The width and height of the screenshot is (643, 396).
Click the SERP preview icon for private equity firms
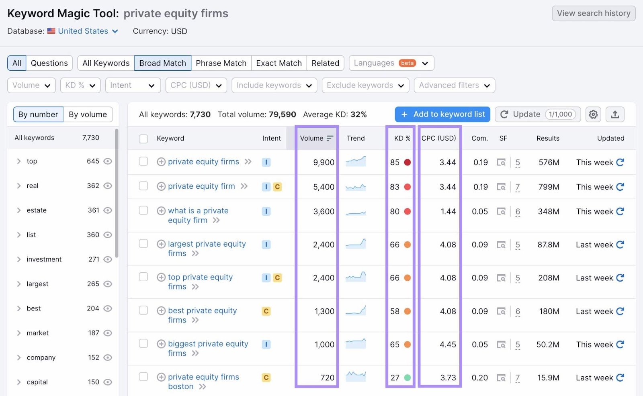click(x=501, y=162)
